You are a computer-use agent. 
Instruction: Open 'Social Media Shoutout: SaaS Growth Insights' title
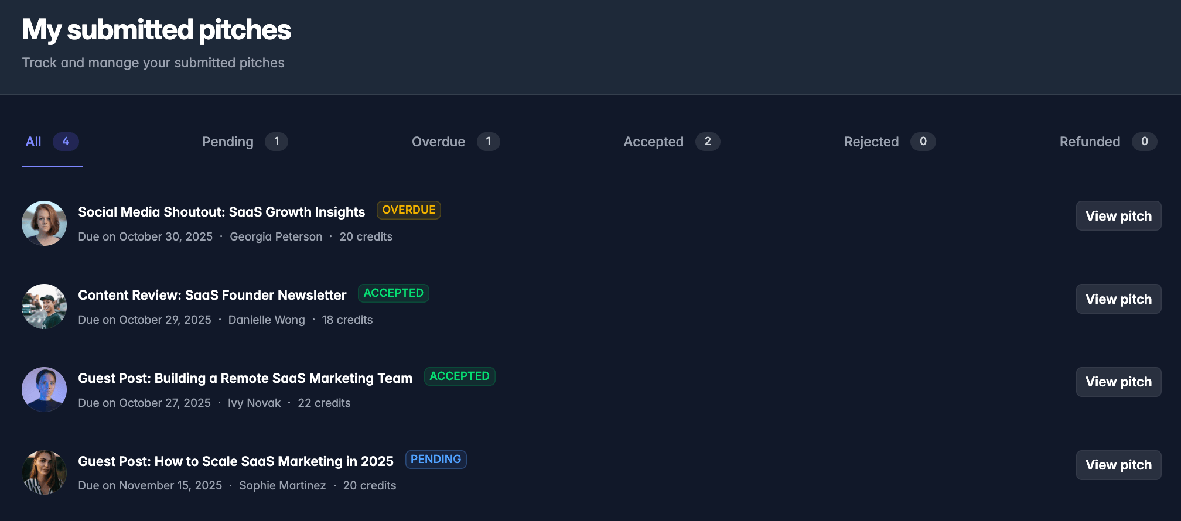tap(221, 212)
